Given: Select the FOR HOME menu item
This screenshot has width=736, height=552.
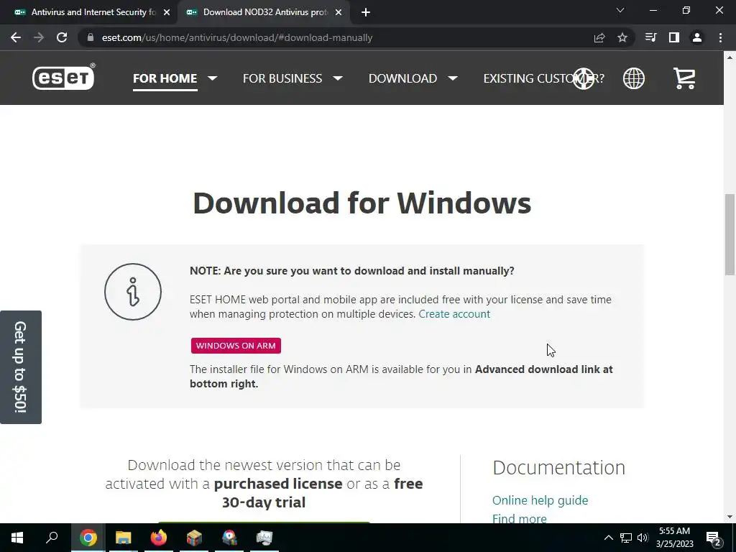Looking at the screenshot, I should pos(165,78).
